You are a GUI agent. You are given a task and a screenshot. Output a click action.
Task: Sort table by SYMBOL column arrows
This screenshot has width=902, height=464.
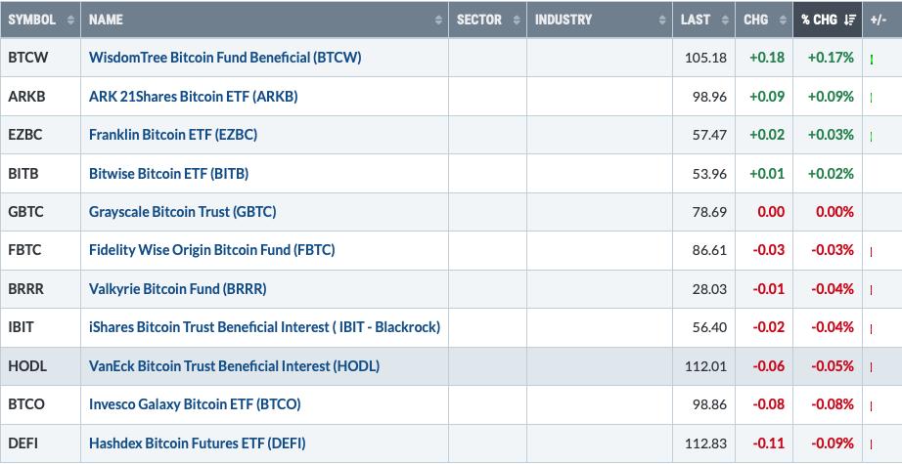click(70, 20)
